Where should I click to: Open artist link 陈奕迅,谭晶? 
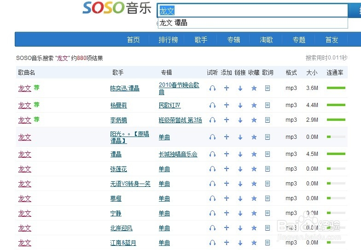[x=125, y=89]
